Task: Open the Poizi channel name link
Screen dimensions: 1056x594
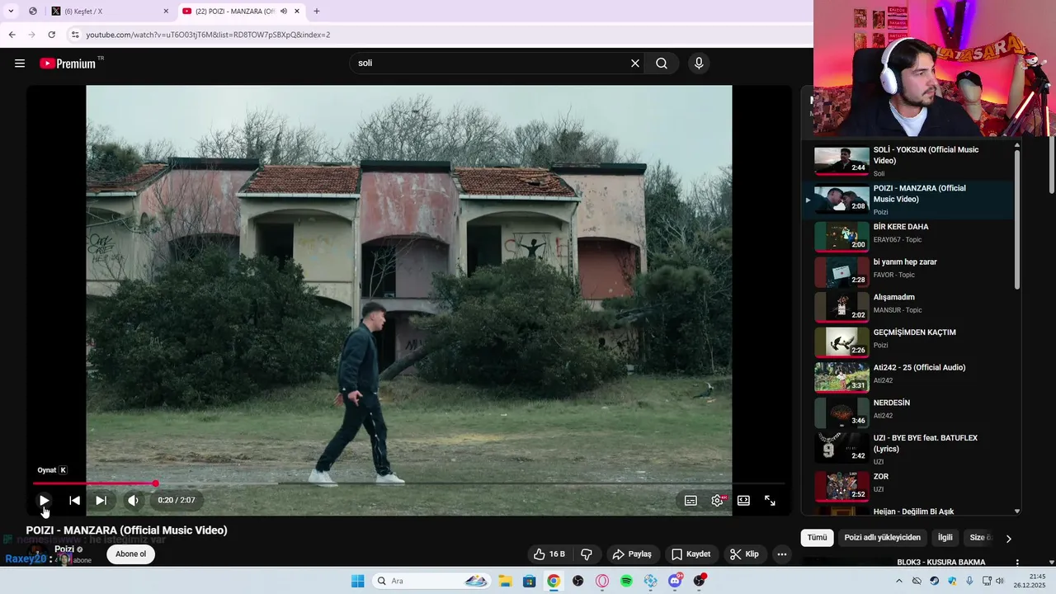Action: coord(64,549)
